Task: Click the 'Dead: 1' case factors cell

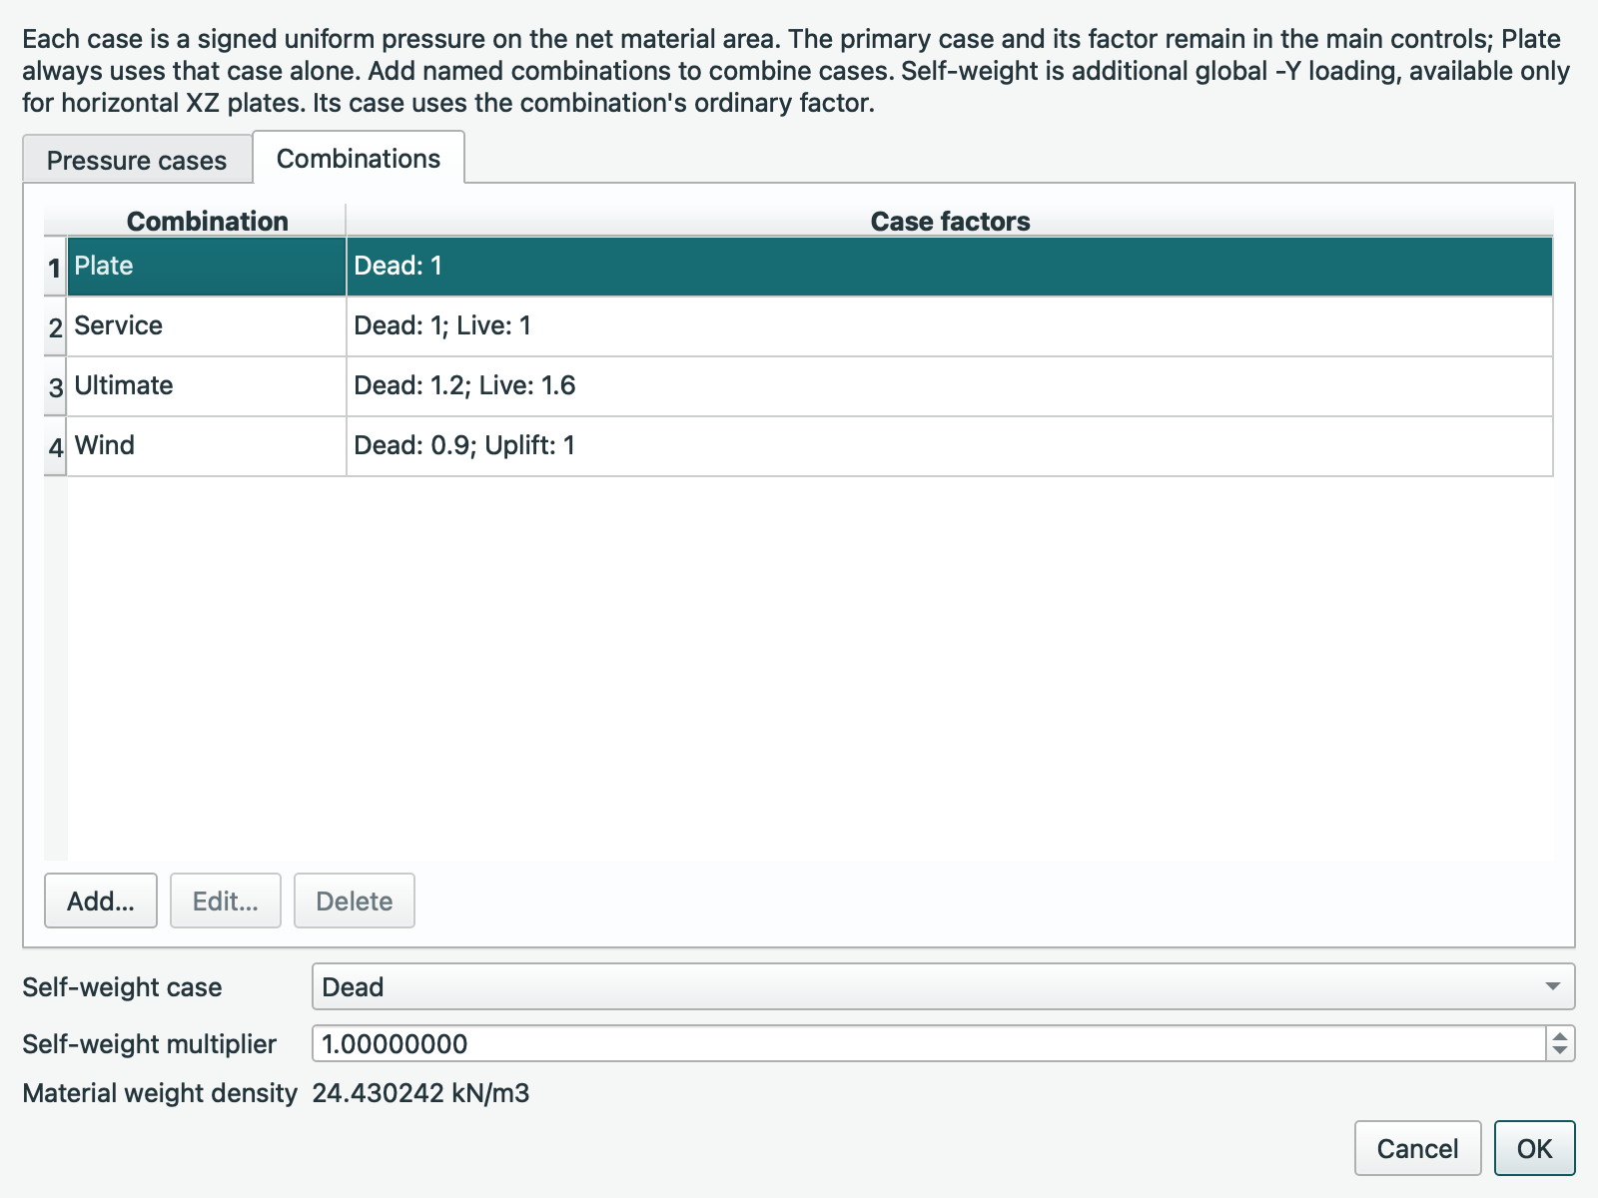Action: tap(950, 266)
